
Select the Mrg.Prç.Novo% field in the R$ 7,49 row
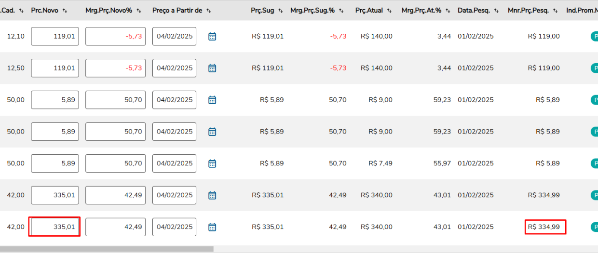click(115, 163)
